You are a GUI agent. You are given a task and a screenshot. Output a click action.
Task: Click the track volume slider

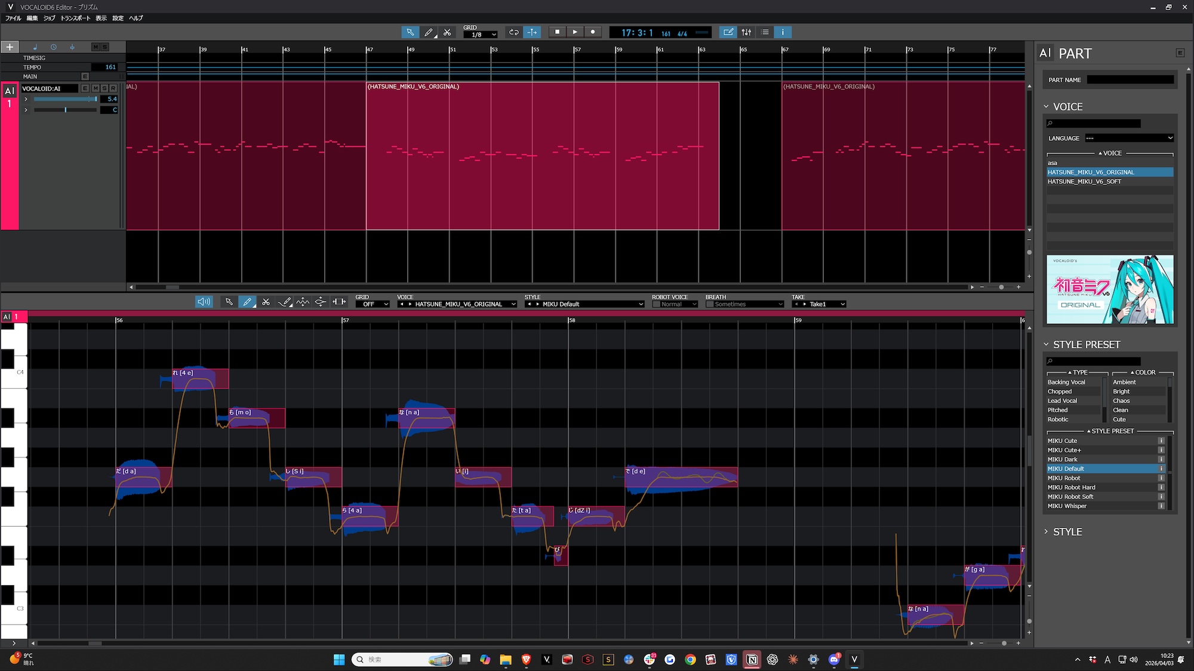point(66,99)
